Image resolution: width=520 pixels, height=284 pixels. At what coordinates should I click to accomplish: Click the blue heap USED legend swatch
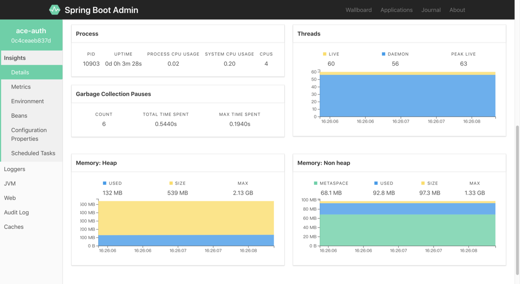pyautogui.click(x=104, y=183)
